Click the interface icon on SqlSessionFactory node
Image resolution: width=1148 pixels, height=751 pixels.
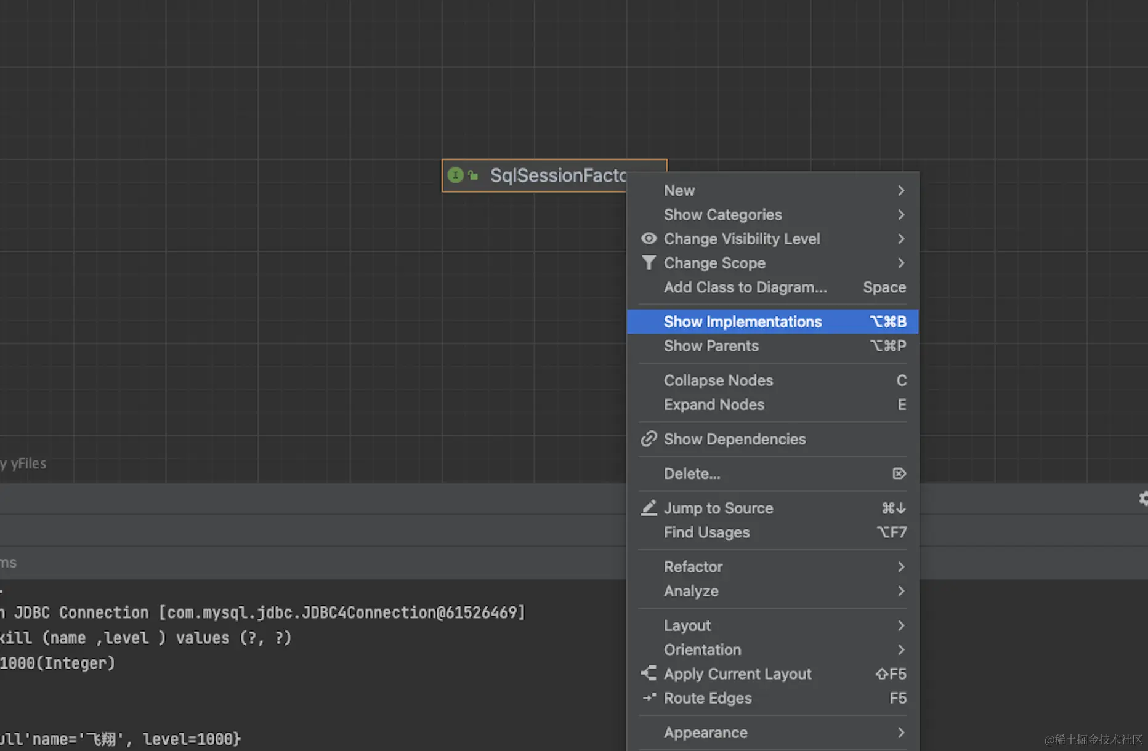455,175
